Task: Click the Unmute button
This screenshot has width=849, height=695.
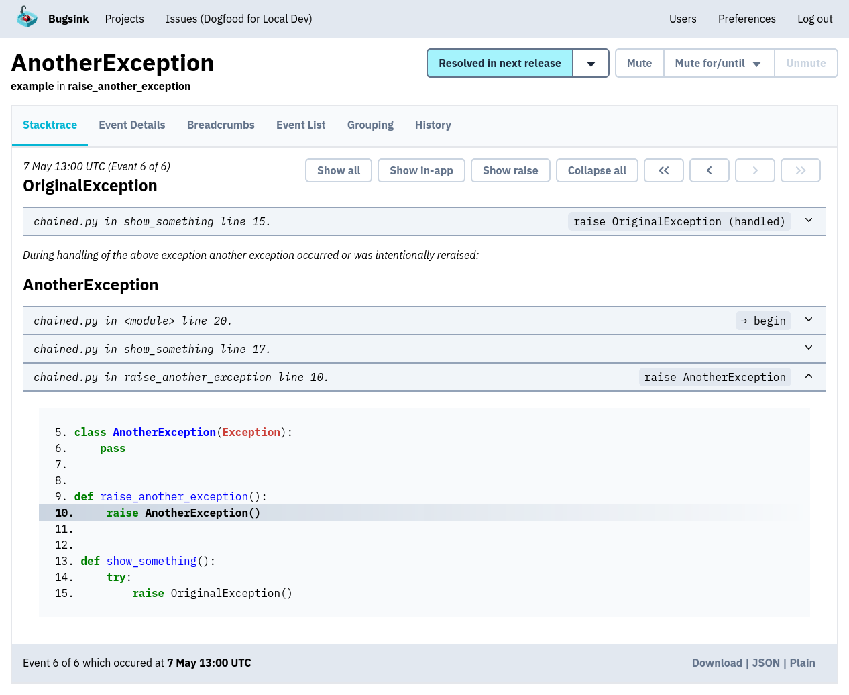Action: pyautogui.click(x=805, y=63)
